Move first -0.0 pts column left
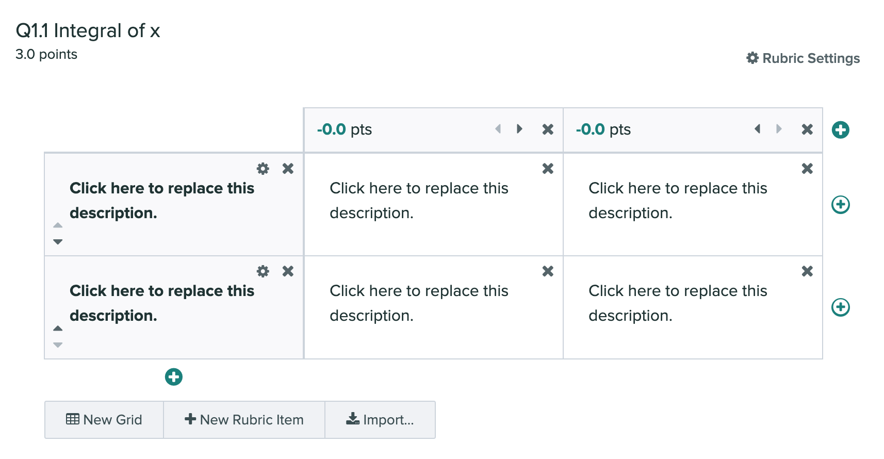This screenshot has height=459, width=884. pyautogui.click(x=498, y=129)
